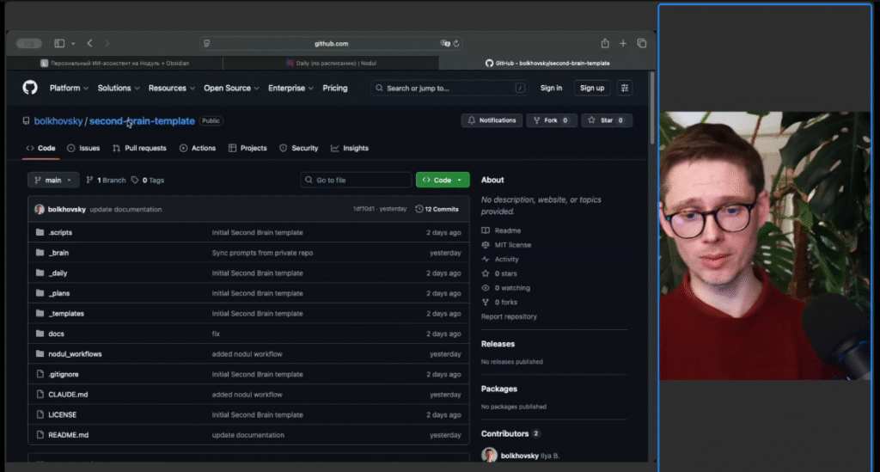This screenshot has height=472, width=880.
Task: Click the github.com address bar
Action: pos(331,43)
